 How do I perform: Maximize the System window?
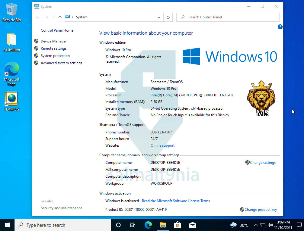pos(262,6)
